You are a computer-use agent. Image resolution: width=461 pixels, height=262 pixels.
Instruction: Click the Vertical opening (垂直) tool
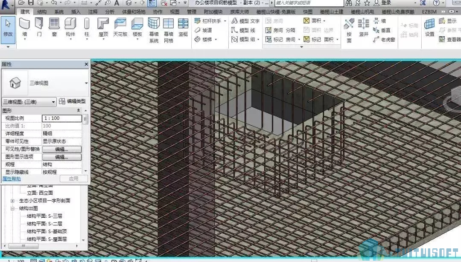coord(382,30)
